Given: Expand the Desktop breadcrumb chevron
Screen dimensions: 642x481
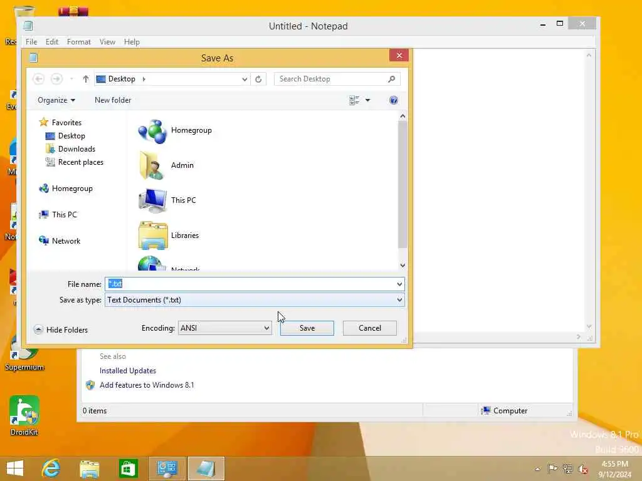Looking at the screenshot, I should click(x=144, y=79).
